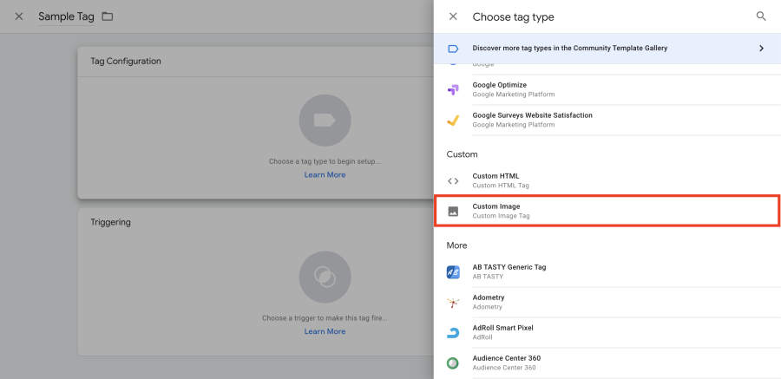781x379 pixels.
Task: Open Learn More under Tag Configuration
Action: 325,175
